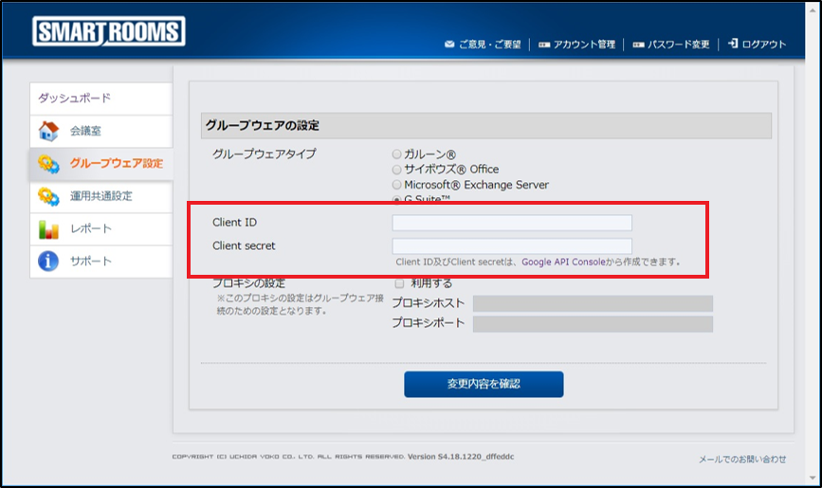Screen dimensions: 822x488
Task: Click the Client ID input field
Action: [x=512, y=223]
